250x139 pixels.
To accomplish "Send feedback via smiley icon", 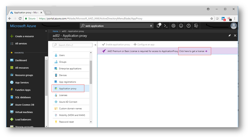I will pos(181,26).
